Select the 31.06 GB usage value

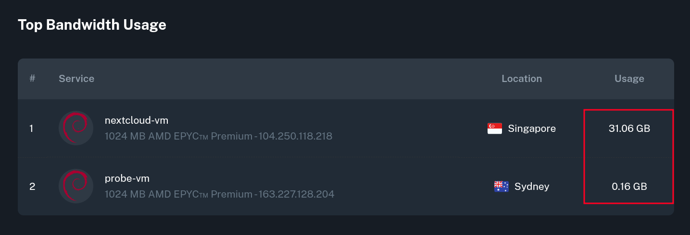coord(629,129)
